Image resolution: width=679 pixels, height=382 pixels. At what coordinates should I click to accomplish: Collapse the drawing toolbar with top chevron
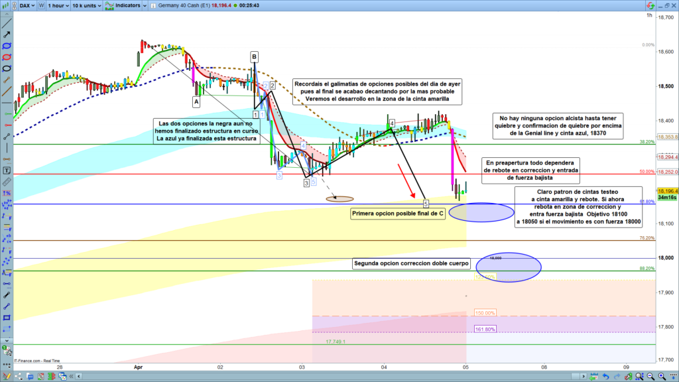[7, 13]
